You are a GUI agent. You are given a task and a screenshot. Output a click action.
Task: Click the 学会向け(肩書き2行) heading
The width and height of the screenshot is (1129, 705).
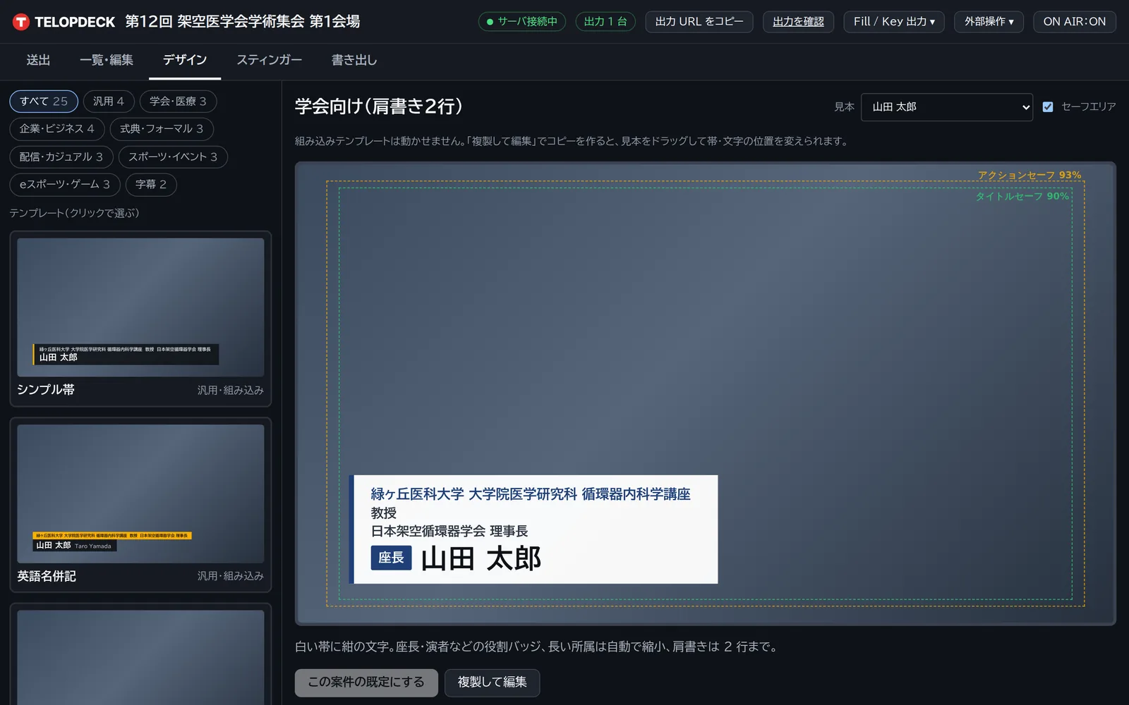[379, 106]
